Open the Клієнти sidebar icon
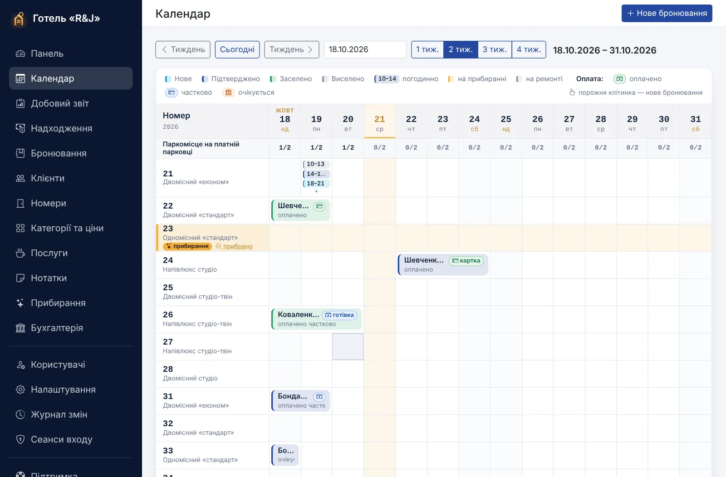Viewport: 726px width, 477px height. (x=20, y=178)
